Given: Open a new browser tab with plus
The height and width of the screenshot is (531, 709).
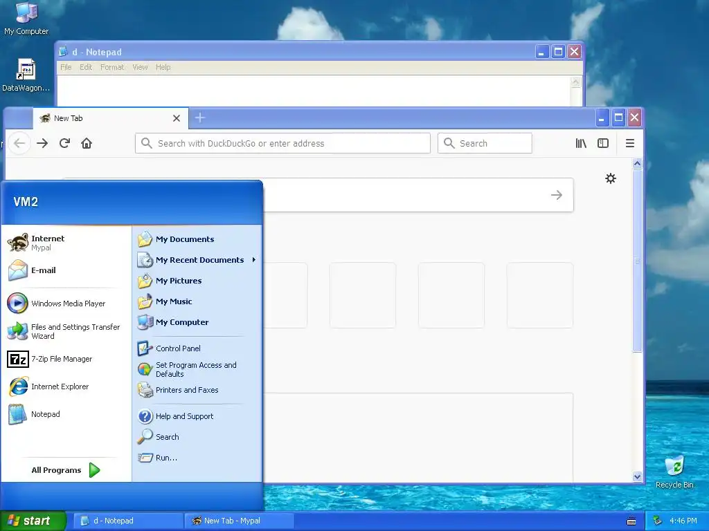Looking at the screenshot, I should coord(200,118).
